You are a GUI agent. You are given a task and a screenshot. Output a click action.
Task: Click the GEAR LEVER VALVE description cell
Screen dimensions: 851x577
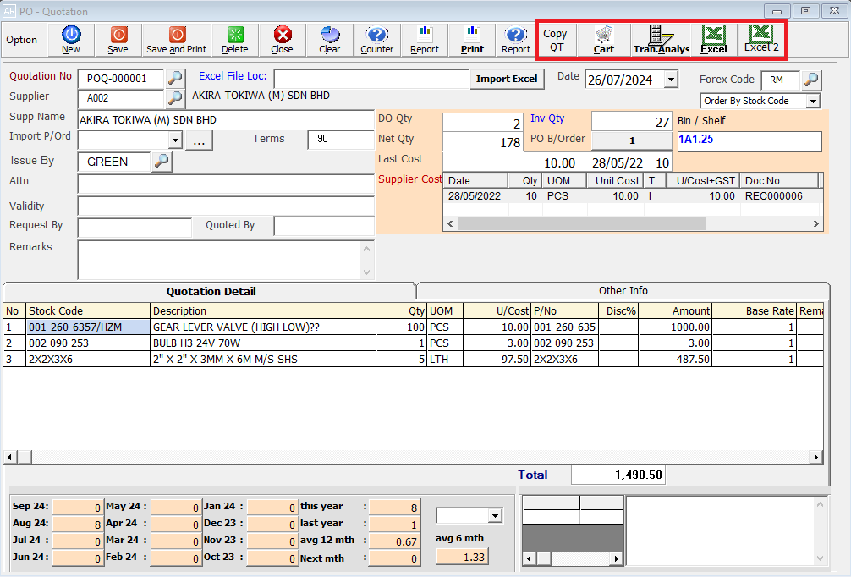pos(263,327)
